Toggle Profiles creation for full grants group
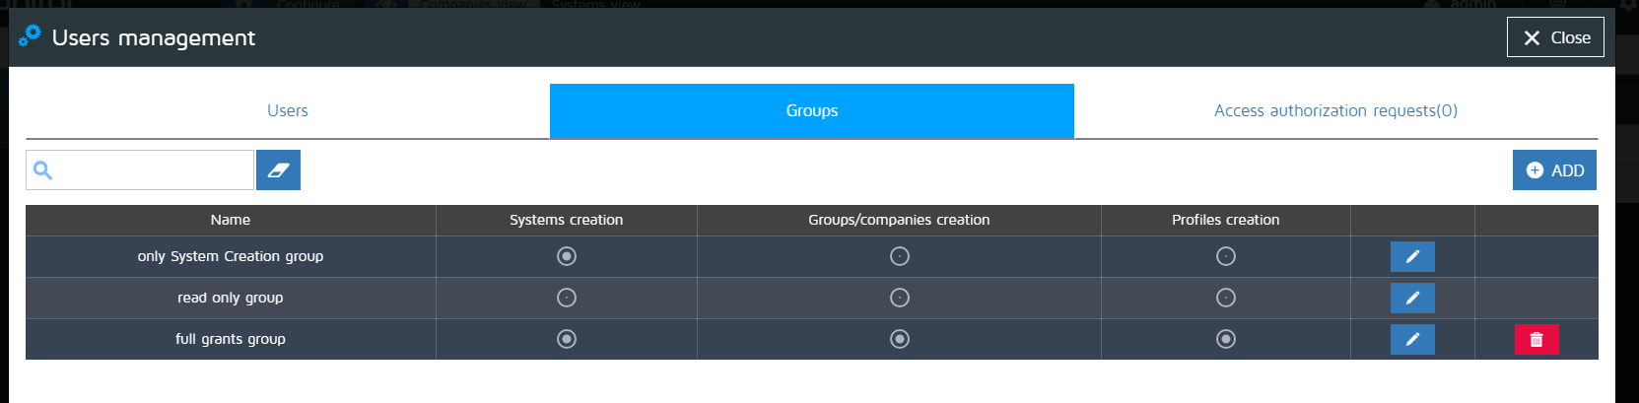This screenshot has width=1639, height=403. coord(1226,339)
